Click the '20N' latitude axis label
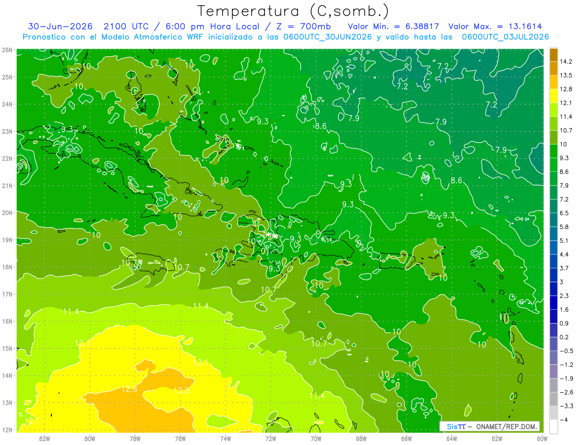 [x=7, y=213]
